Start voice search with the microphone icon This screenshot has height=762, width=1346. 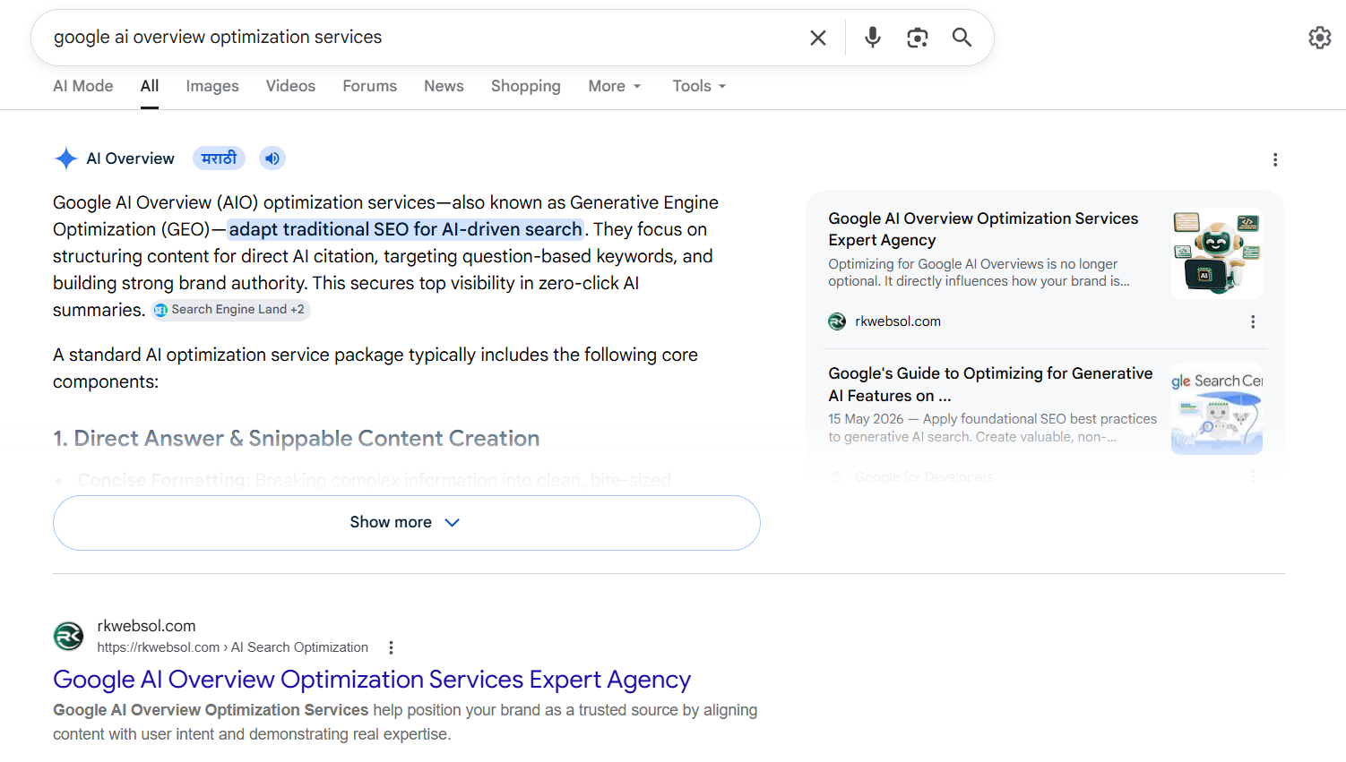tap(872, 38)
